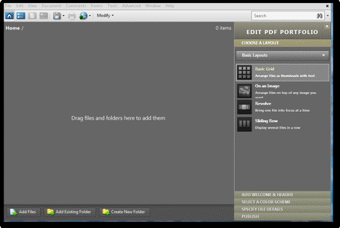
Task: Open the Basic Layouts dropdown
Action: [x=283, y=55]
